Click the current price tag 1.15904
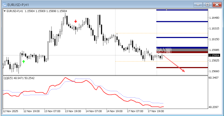 [x=214, y=55]
